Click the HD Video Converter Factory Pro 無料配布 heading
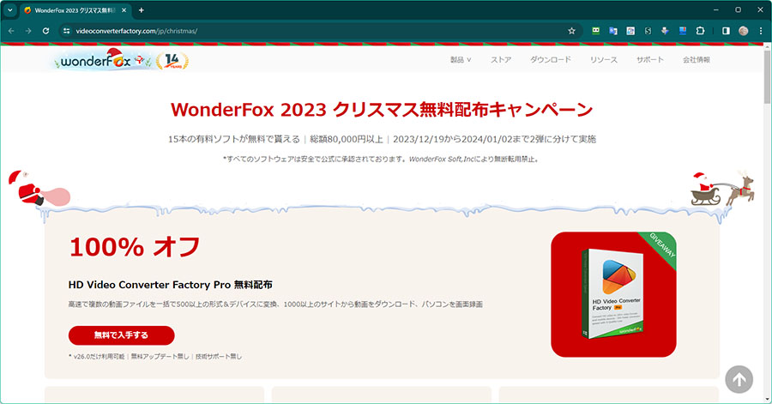The image size is (772, 404). [x=171, y=285]
